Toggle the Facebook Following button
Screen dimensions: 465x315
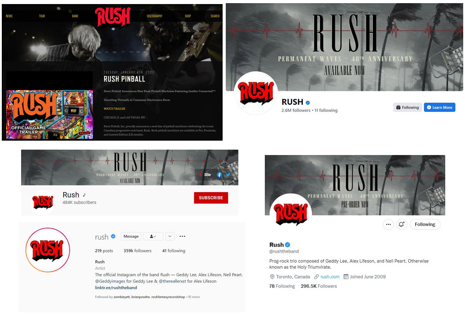(x=408, y=107)
